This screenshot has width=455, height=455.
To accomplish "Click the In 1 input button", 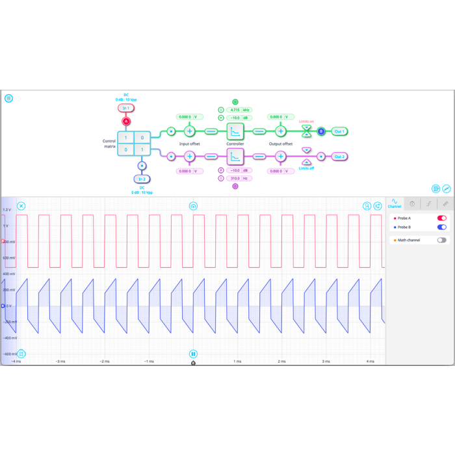I will 127,108.
